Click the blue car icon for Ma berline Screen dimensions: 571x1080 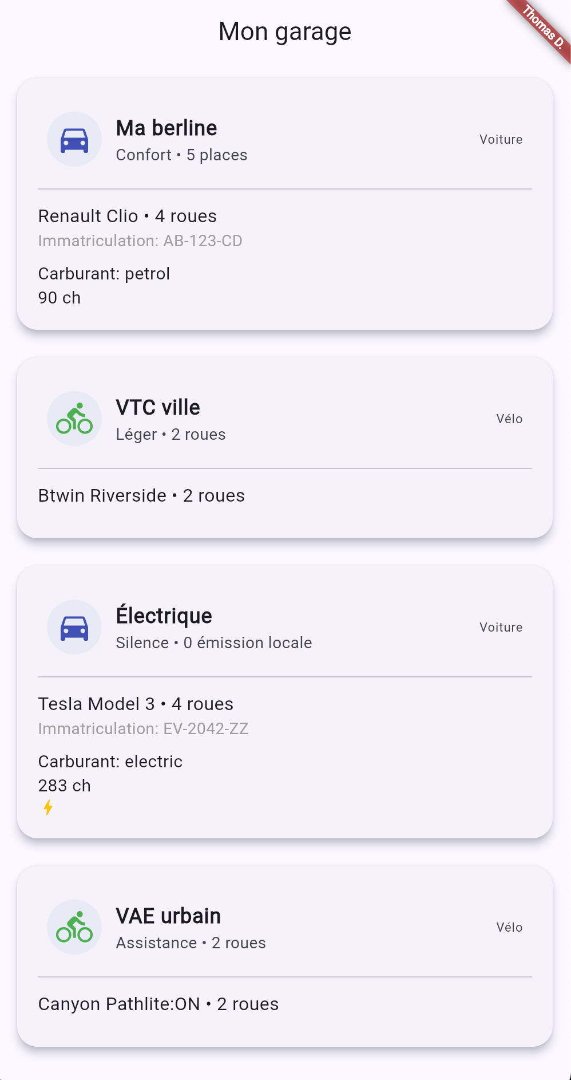coord(74,140)
